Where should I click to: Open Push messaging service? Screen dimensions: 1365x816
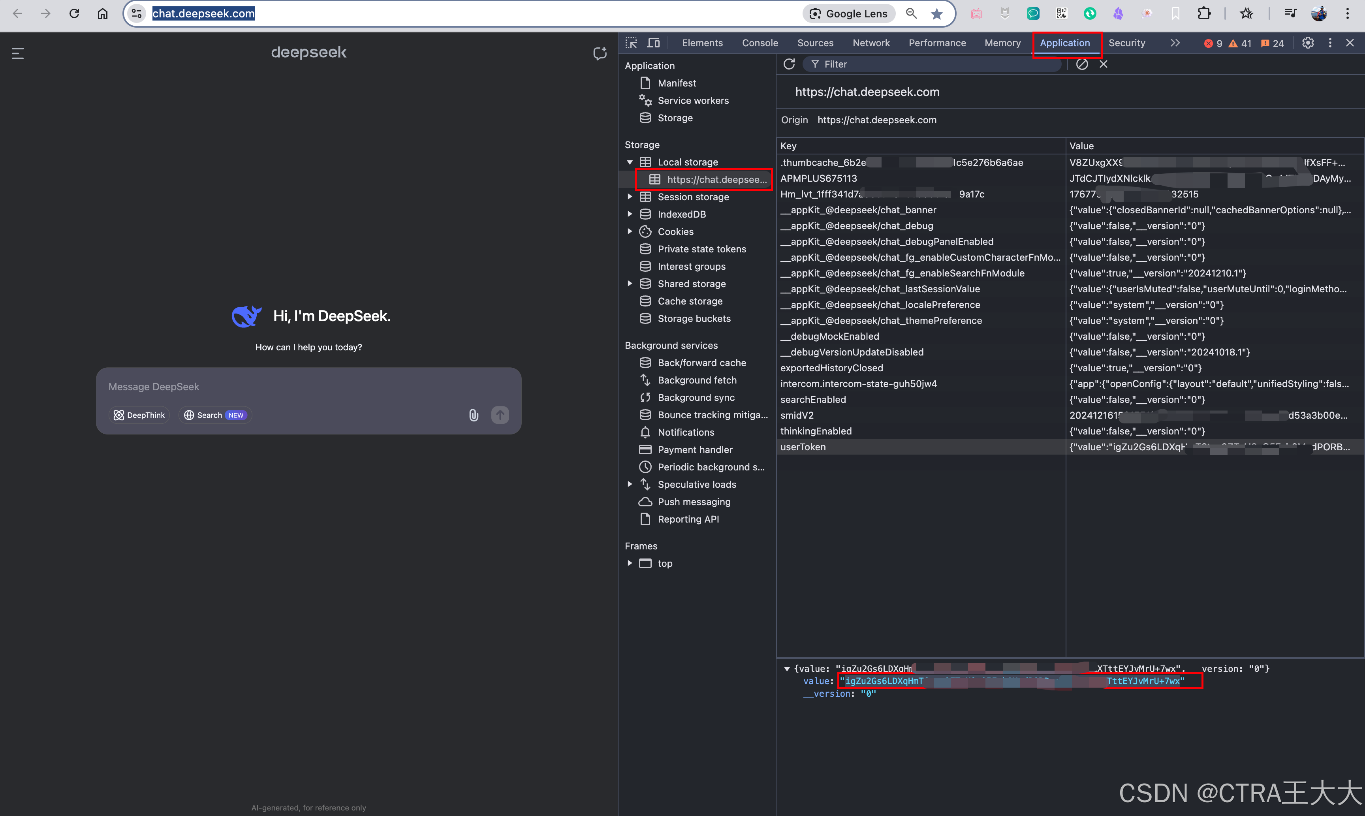point(694,502)
